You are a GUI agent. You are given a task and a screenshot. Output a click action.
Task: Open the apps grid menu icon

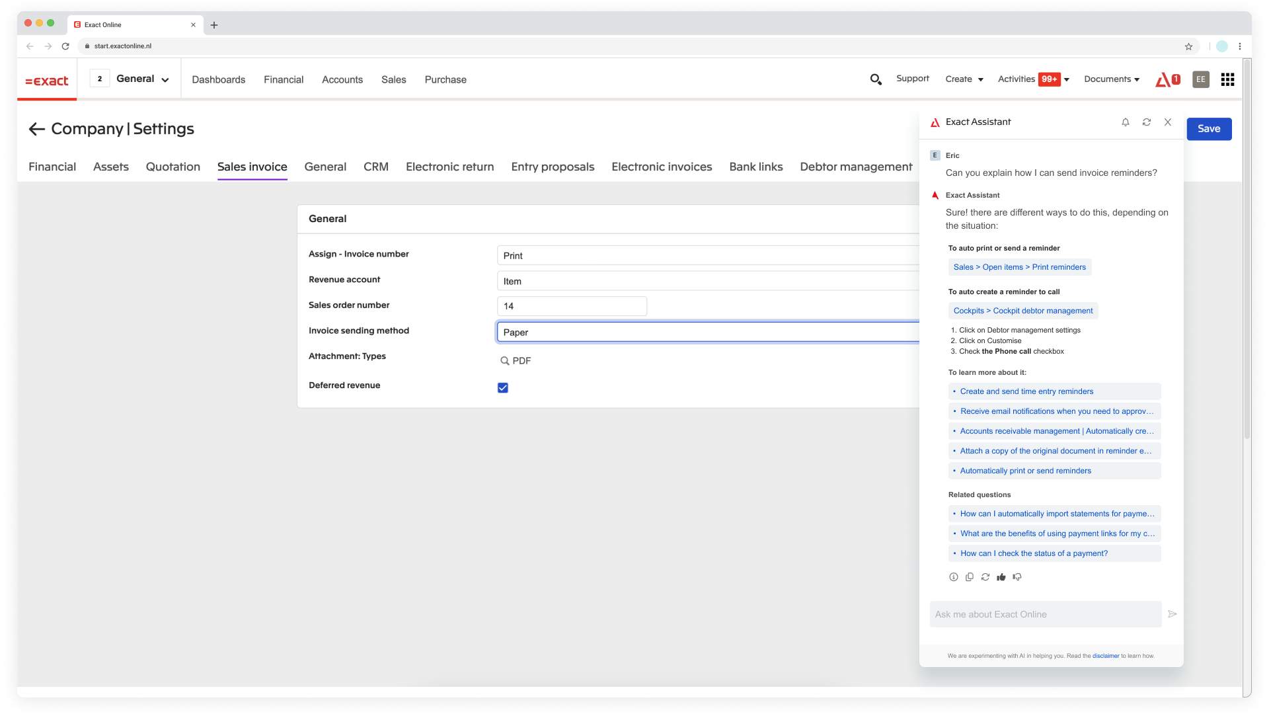[1227, 79]
